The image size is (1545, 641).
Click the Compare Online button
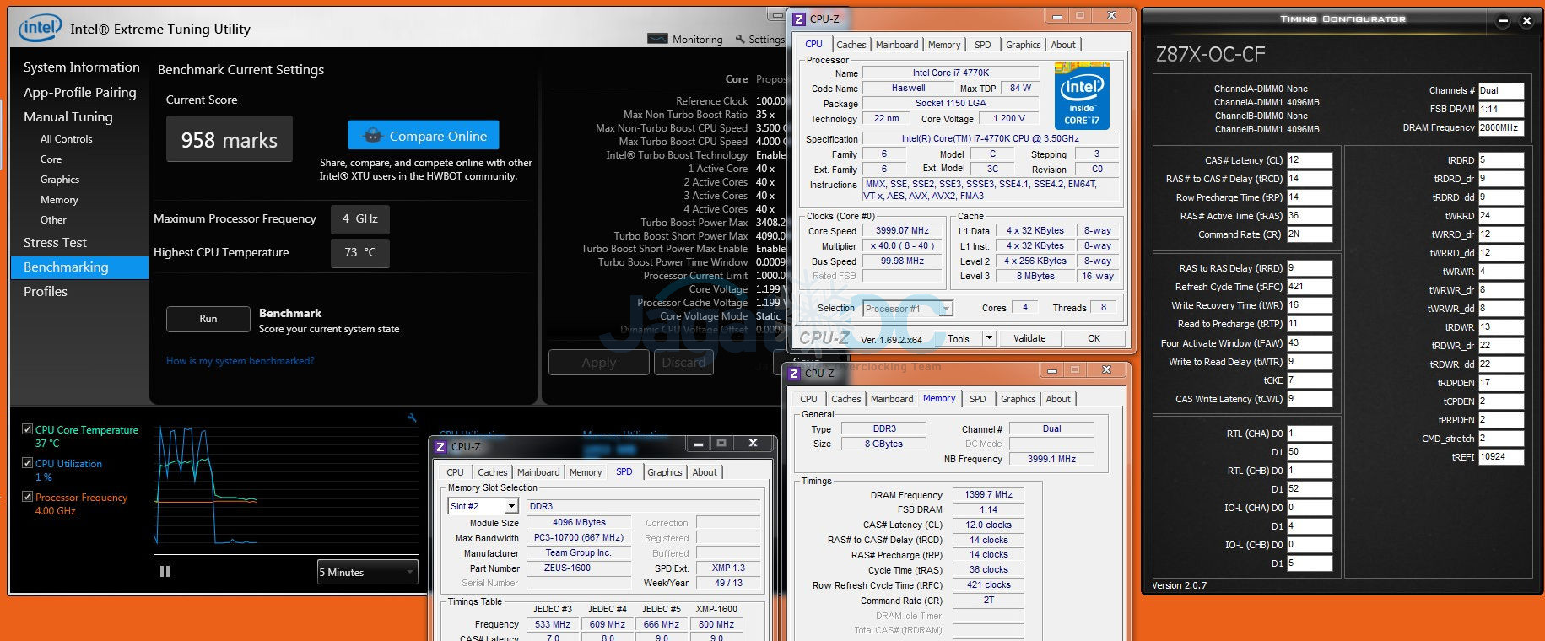coord(424,136)
